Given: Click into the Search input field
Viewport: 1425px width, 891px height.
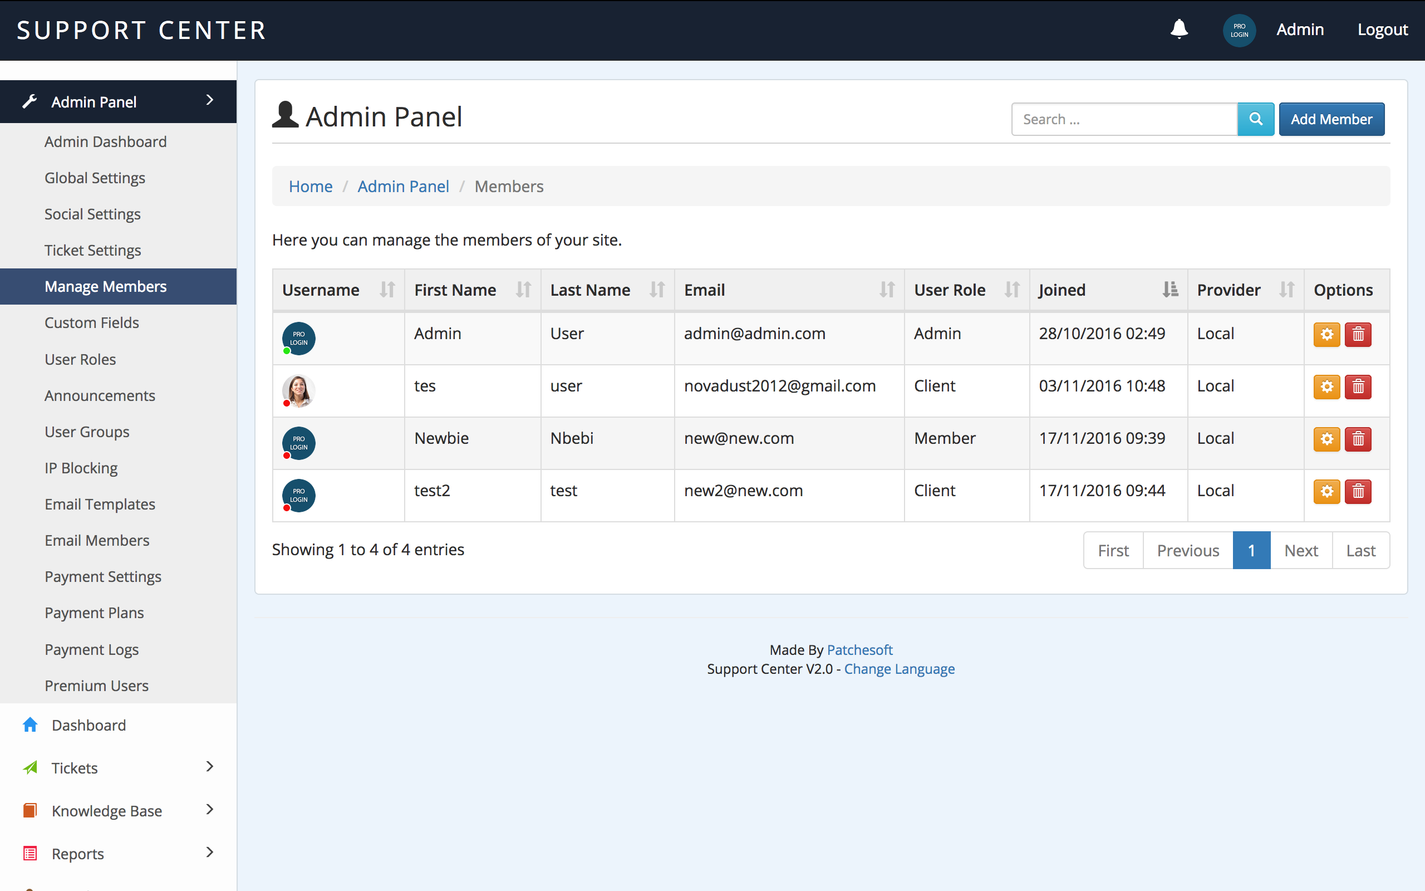Looking at the screenshot, I should 1123,119.
